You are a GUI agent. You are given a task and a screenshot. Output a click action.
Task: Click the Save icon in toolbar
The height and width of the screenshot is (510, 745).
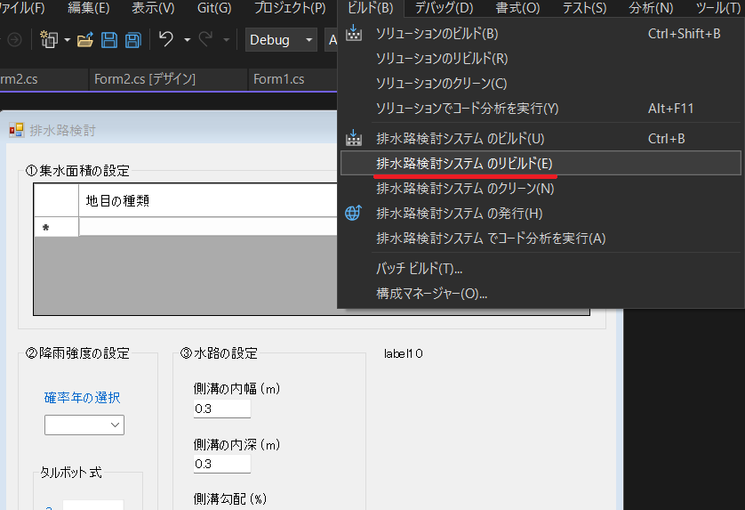click(108, 40)
